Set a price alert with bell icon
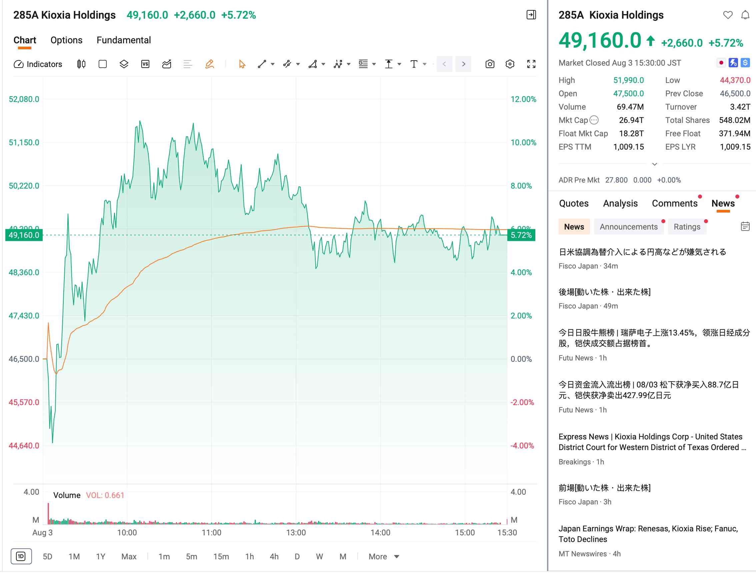Image resolution: width=756 pixels, height=573 pixels. click(x=745, y=15)
